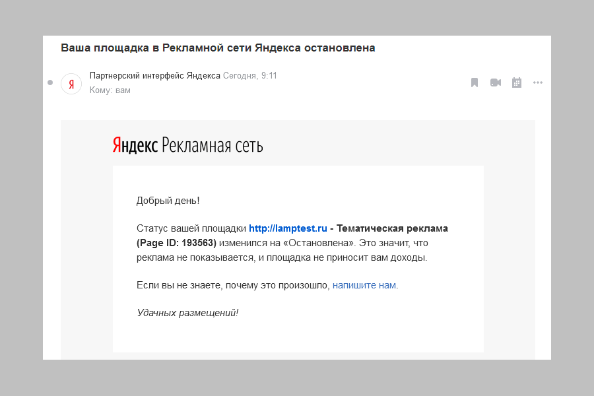Open the three-dots more actions menu
594x396 pixels.
[538, 82]
